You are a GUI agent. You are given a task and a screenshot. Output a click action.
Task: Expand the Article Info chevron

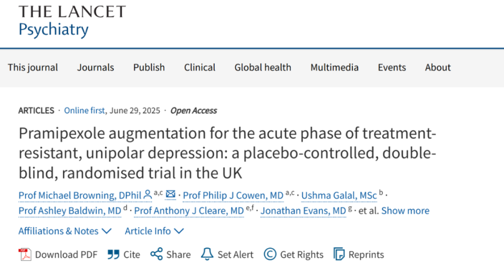[x=178, y=231]
